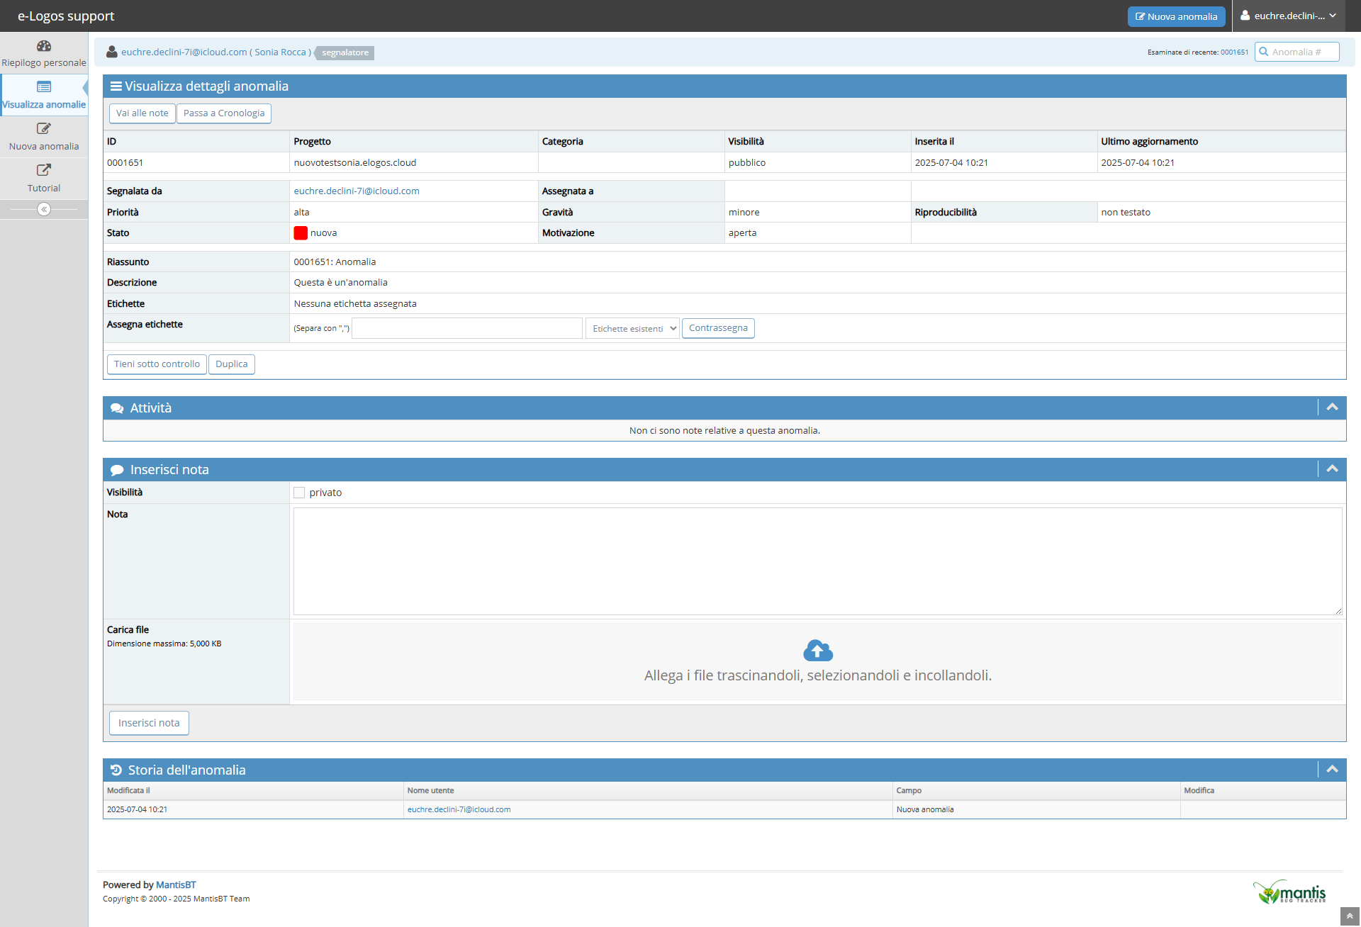Collapse the Attività section
1361x927 pixels.
click(1332, 408)
